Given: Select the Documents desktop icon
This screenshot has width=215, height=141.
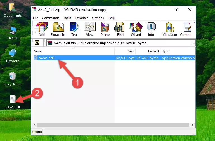Looking at the screenshot, I should 13,10.
